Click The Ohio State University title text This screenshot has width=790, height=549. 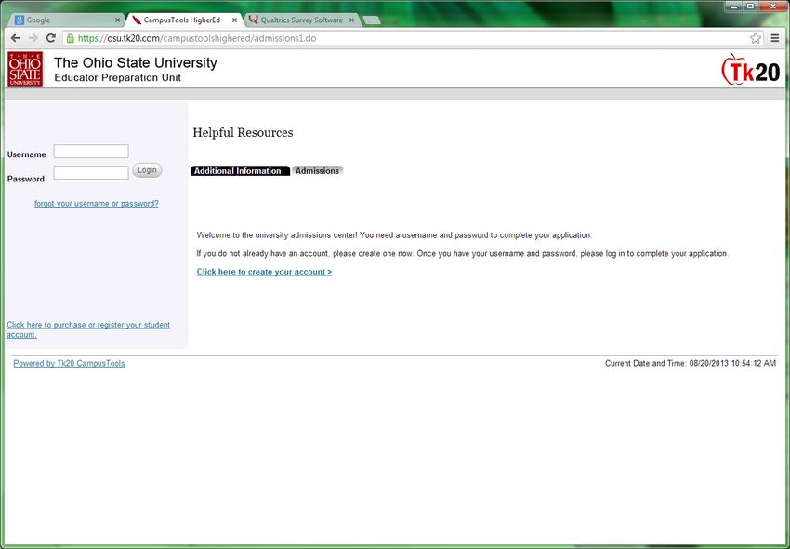(135, 62)
